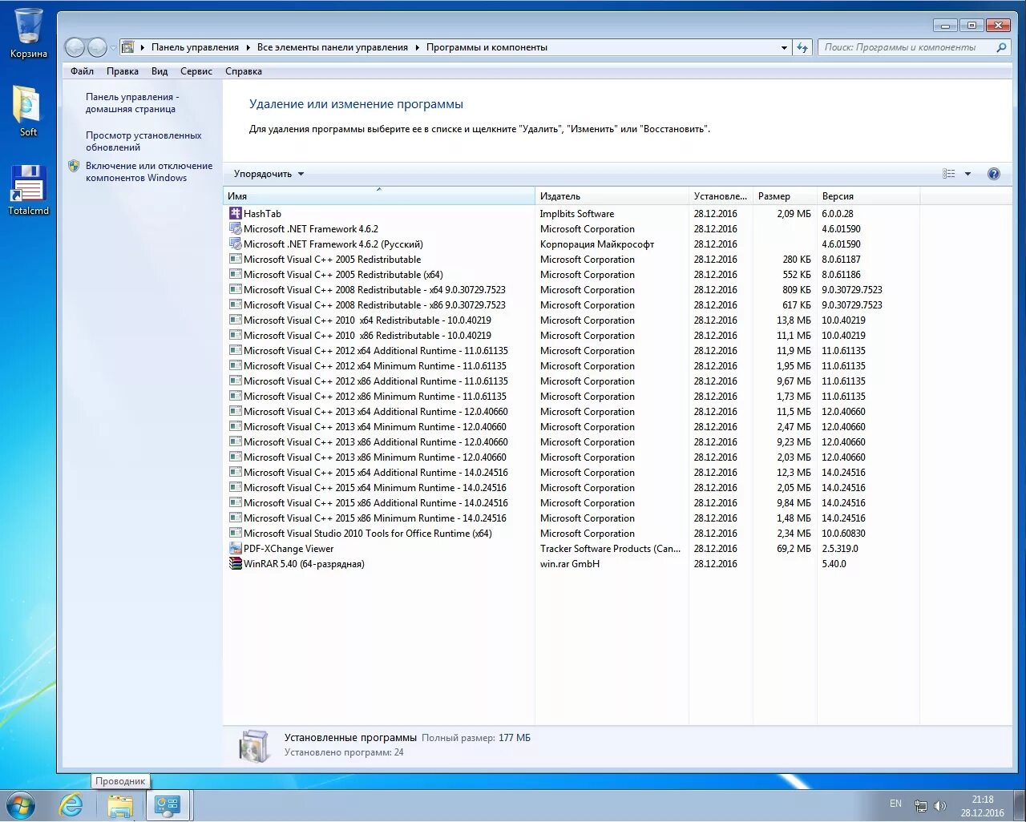Click the search magnifier icon
Viewport: 1026px width, 822px height.
pyautogui.click(x=1001, y=47)
